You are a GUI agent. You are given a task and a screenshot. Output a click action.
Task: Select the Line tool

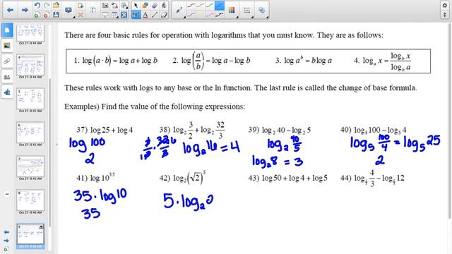click(155, 15)
